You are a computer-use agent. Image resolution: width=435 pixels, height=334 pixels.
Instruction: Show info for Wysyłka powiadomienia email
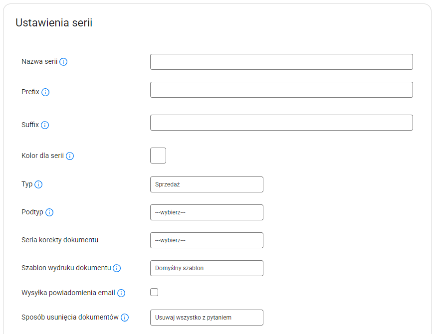coord(121,293)
